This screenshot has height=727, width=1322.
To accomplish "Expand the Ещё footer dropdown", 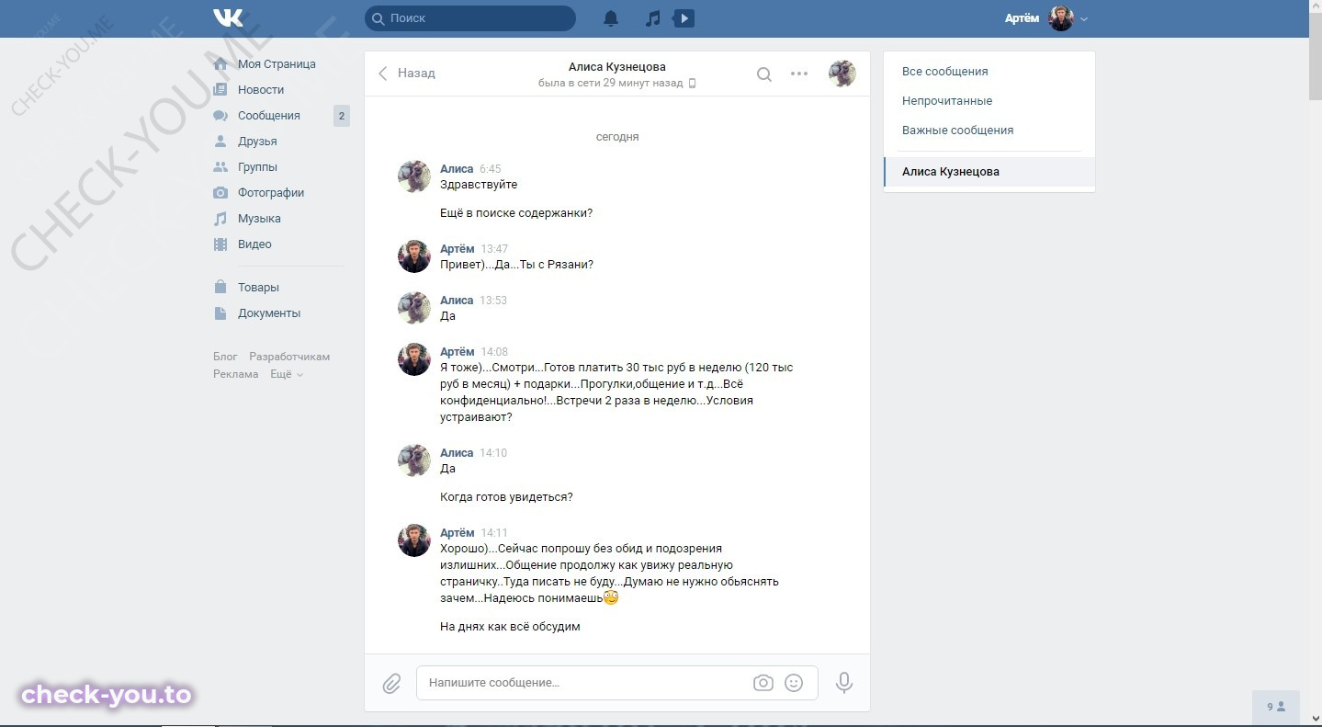I will point(286,374).
